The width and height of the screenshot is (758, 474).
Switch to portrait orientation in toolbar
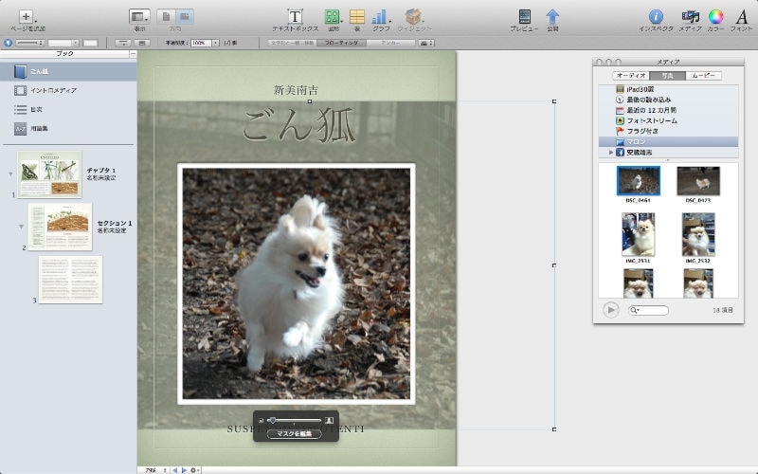(x=165, y=16)
